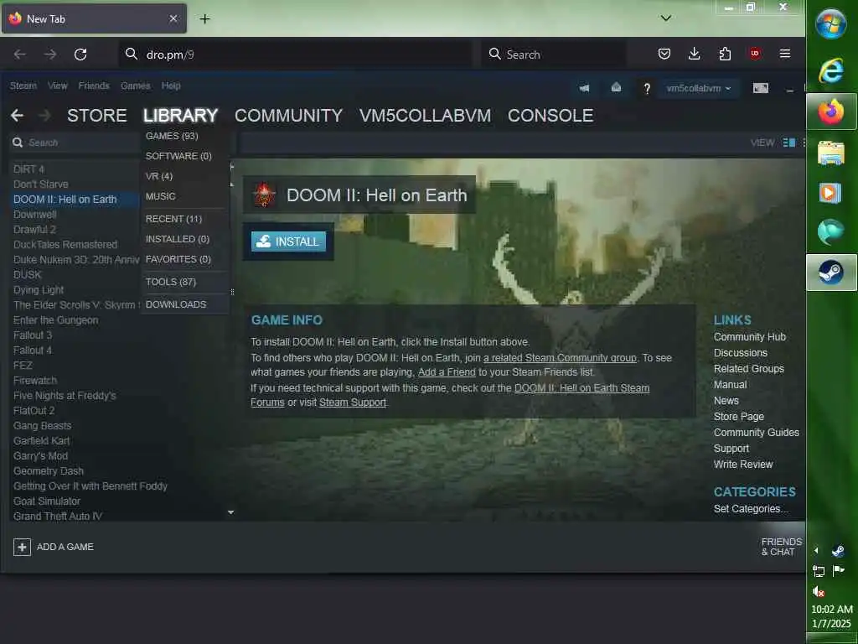Install DOOM II: Hell on Earth
The height and width of the screenshot is (644, 858).
[x=288, y=241]
